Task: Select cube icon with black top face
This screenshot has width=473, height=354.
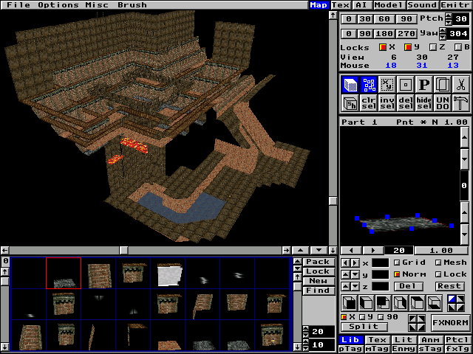Action: [417, 303]
